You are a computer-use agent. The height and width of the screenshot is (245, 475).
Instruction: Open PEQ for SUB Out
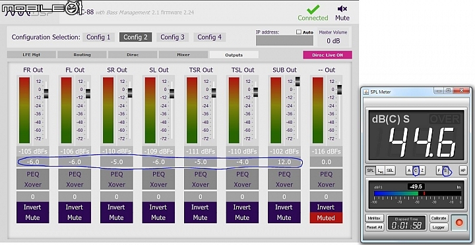click(284, 175)
